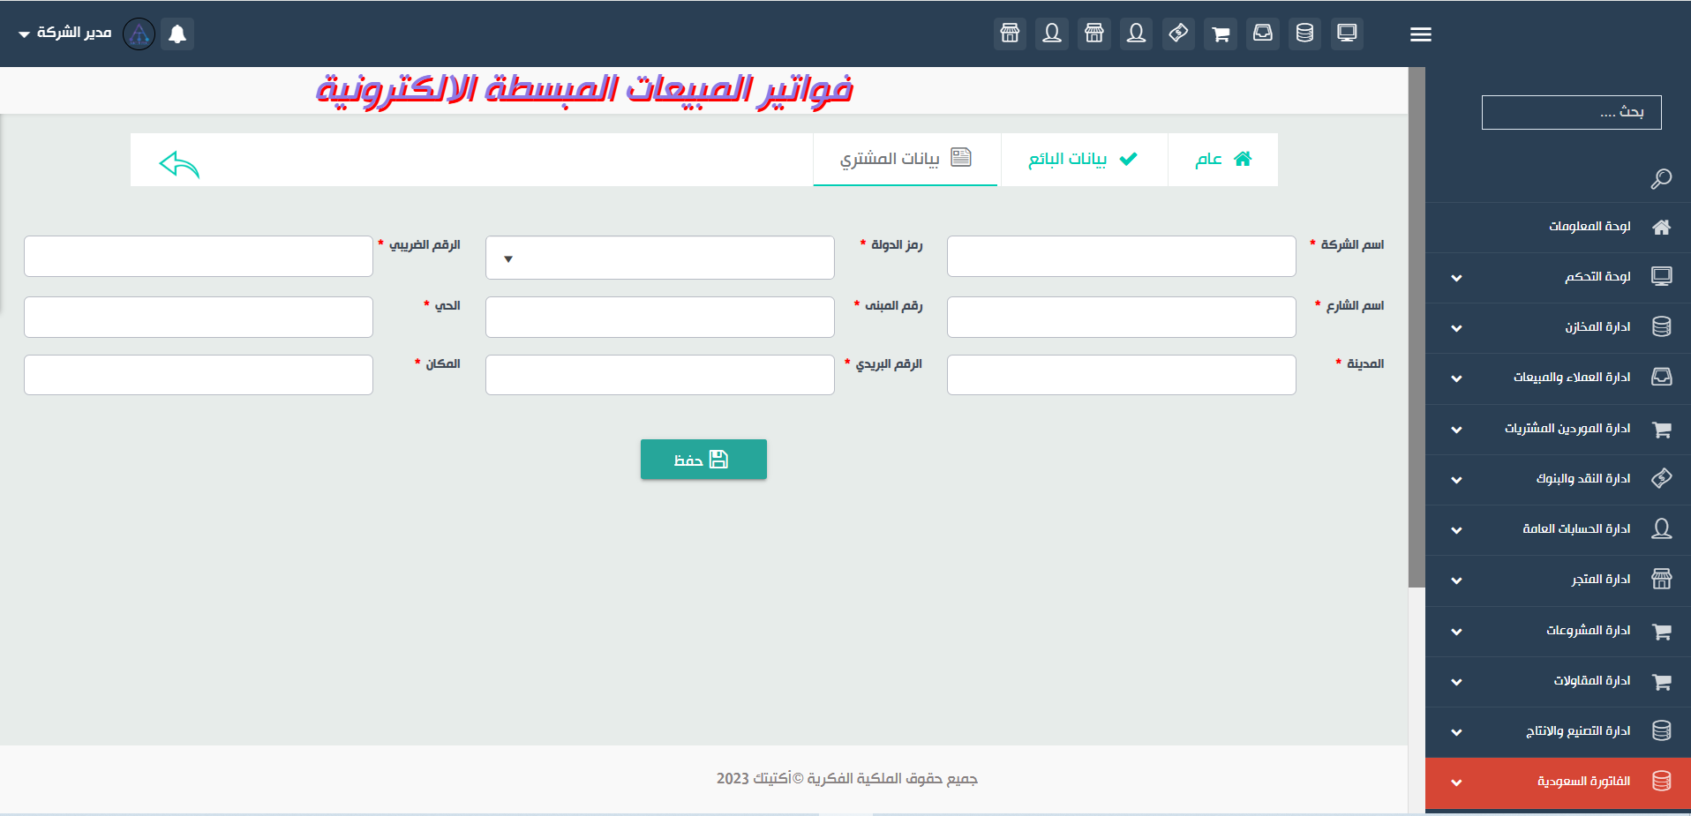1691x816 pixels.
Task: Click the vertical scrollbar beside the sidebar
Action: [1417, 326]
